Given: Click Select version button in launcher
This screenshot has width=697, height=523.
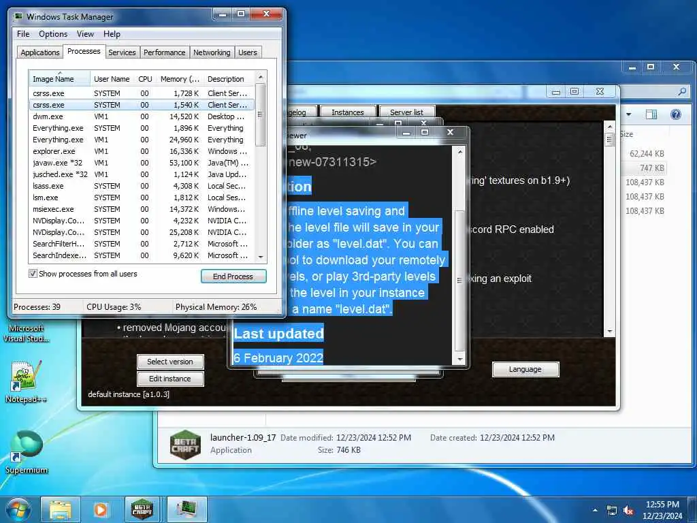Looking at the screenshot, I should (x=170, y=362).
